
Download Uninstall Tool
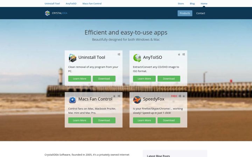pos(104,78)
